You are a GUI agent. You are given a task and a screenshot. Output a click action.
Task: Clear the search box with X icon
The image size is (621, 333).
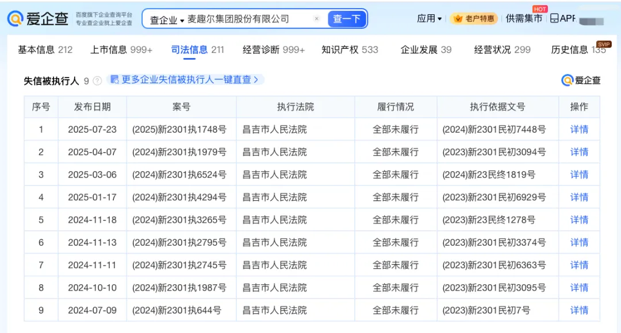(x=316, y=18)
